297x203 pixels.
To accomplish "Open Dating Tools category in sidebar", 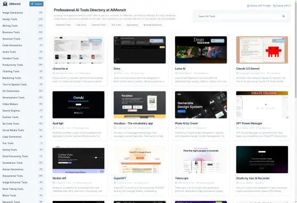I will 22,150.
